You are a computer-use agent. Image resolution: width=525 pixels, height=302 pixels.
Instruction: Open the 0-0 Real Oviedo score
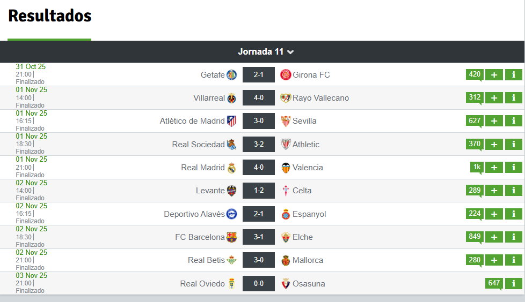[258, 284]
